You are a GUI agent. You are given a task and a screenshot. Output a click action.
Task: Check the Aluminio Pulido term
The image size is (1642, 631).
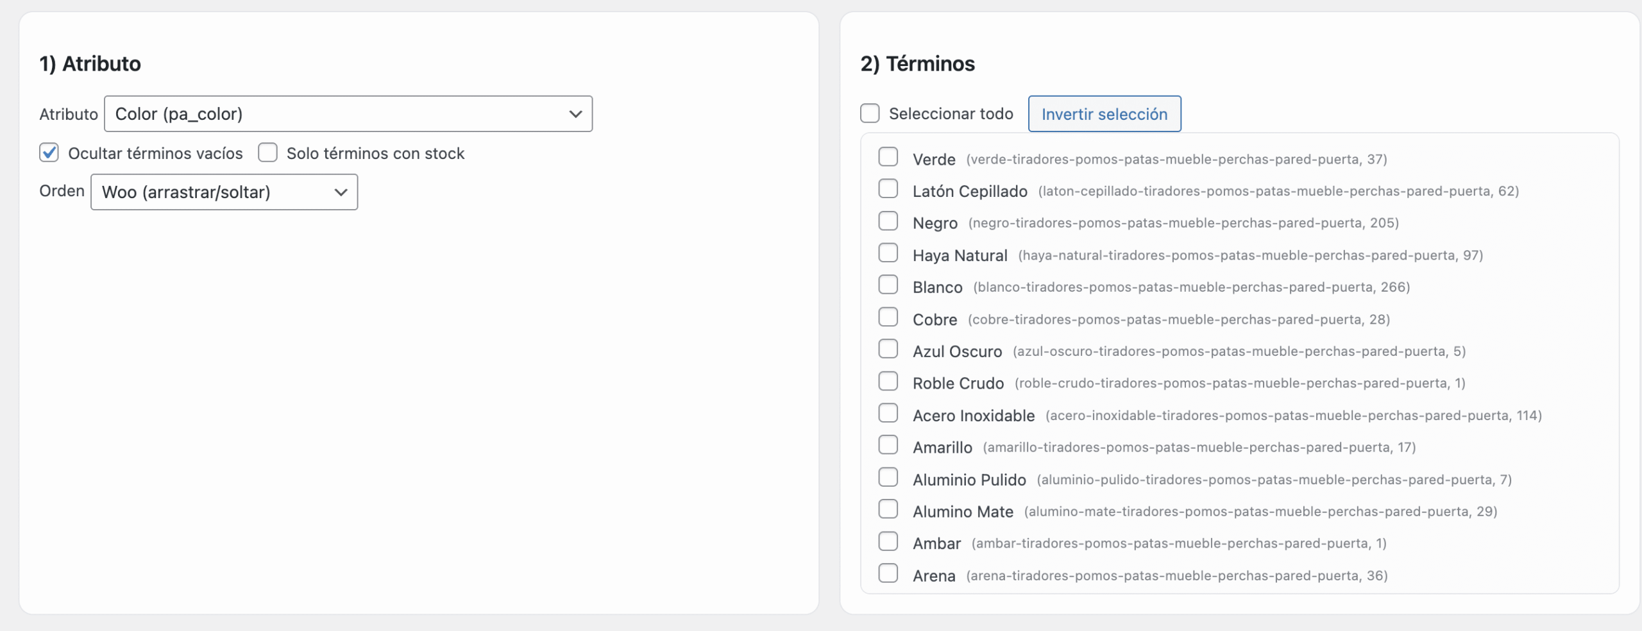click(888, 478)
